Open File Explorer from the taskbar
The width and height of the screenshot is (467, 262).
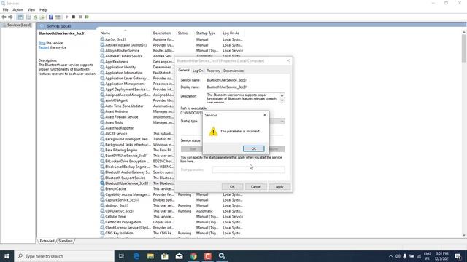pos(150,256)
